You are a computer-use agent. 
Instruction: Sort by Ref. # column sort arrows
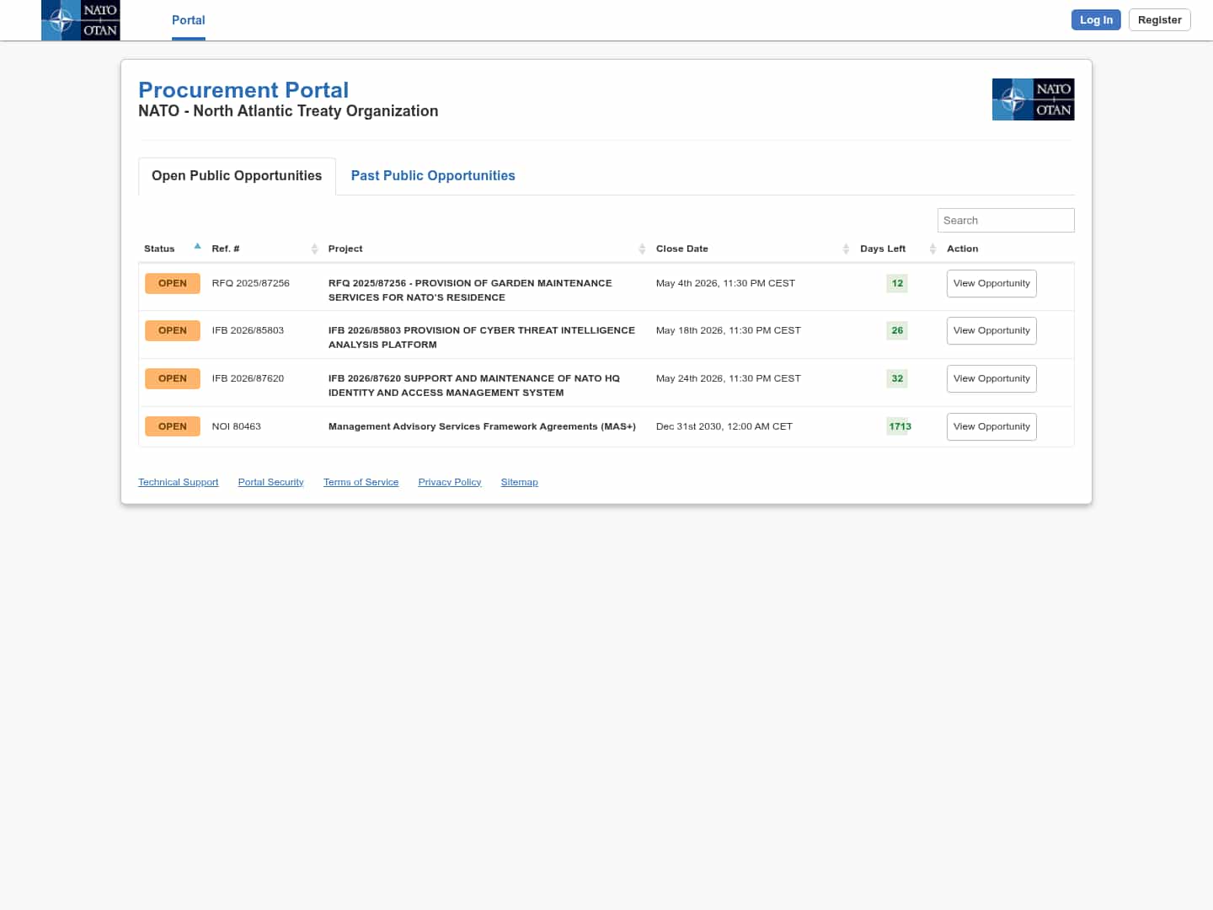[x=314, y=249]
